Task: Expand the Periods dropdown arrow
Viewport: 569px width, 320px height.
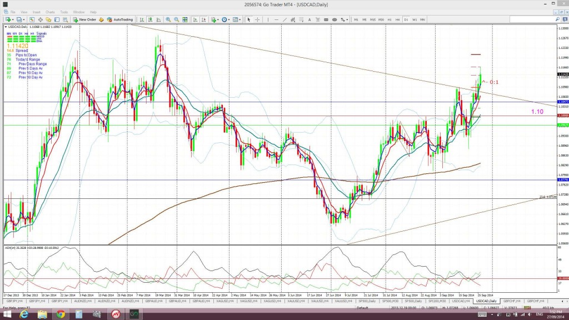Action: pyautogui.click(x=229, y=19)
